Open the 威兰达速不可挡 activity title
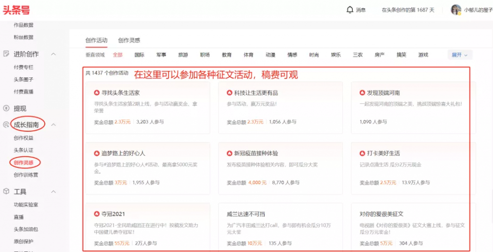Viewport: 493px width, 252px height. (246, 214)
